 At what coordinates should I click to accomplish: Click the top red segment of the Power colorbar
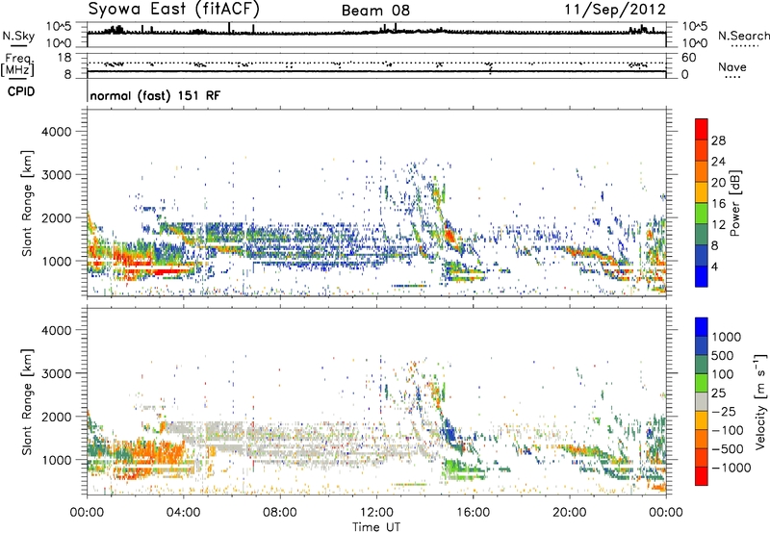[702, 129]
